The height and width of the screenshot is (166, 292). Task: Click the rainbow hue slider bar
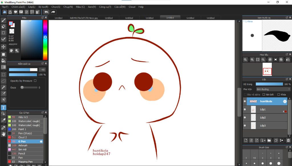pos(45,40)
